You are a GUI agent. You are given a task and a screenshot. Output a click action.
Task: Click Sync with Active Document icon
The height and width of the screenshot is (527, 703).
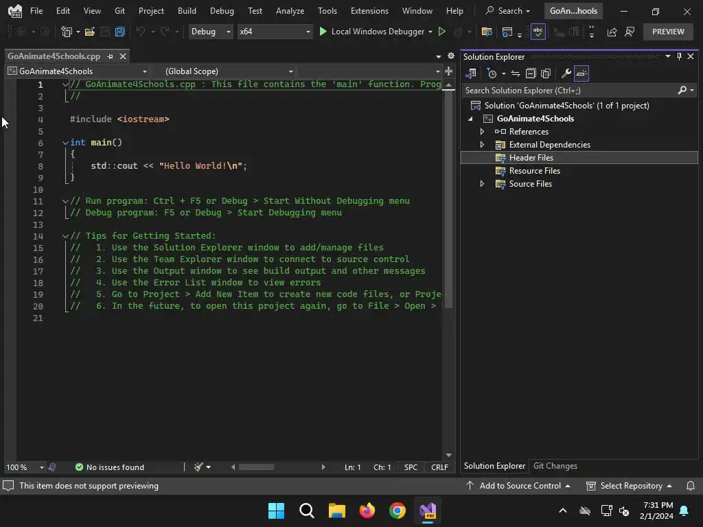[x=516, y=73]
